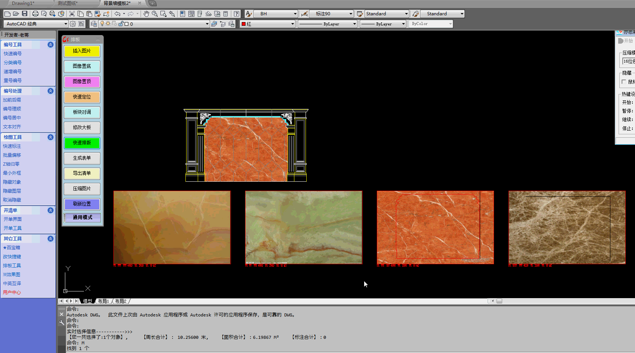Select the Pan hand tool
The height and width of the screenshot is (353, 635).
coord(146,14)
